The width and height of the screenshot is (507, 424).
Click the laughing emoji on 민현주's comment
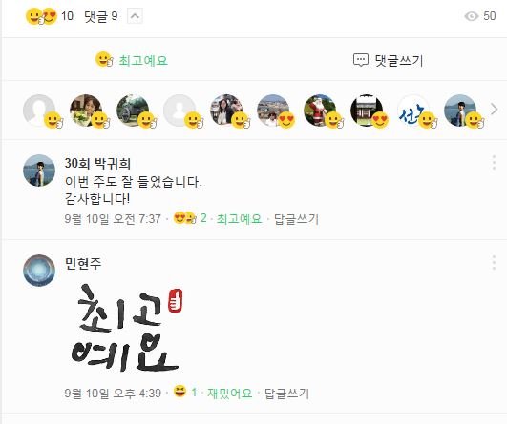[x=180, y=392]
